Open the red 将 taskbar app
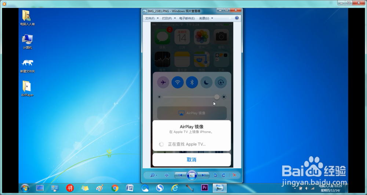 70,188
